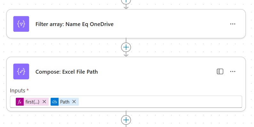This screenshot has width=254, height=127.
Task: Select the "Compose: Excel File Path" title
Action: [67, 72]
